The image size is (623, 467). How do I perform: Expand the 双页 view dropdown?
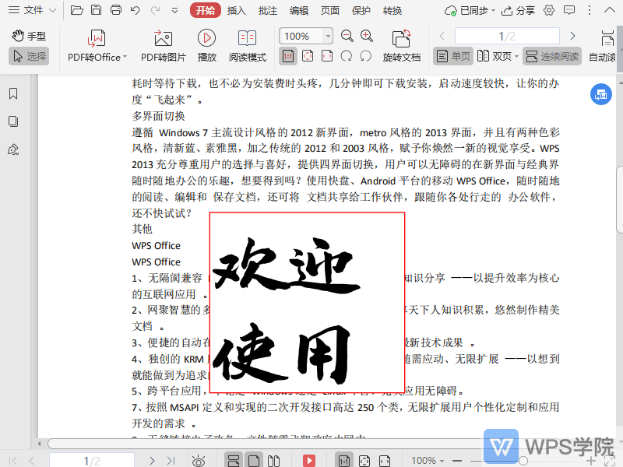click(517, 57)
